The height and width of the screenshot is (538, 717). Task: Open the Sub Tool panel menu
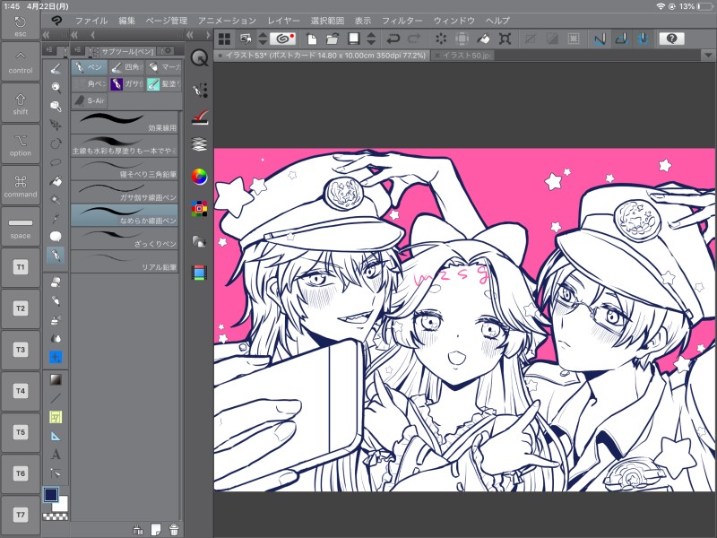click(x=77, y=49)
